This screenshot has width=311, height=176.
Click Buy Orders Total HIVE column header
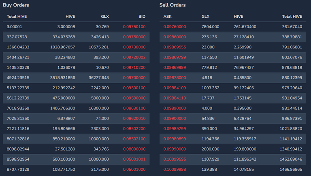coord(17,17)
